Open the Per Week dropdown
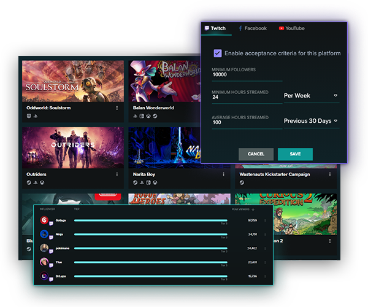This screenshot has height=307, width=368. point(312,96)
